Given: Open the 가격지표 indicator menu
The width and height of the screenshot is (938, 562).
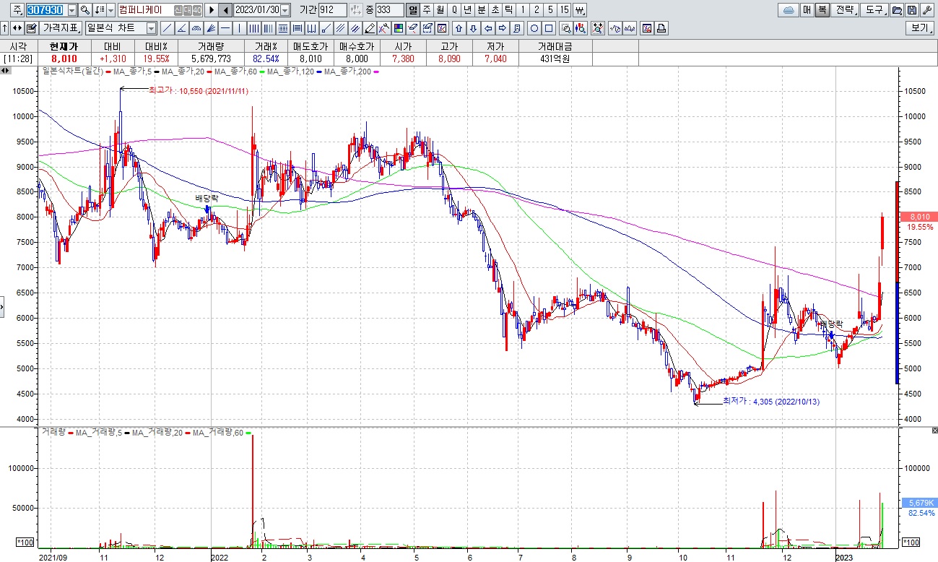Looking at the screenshot, I should 61,28.
